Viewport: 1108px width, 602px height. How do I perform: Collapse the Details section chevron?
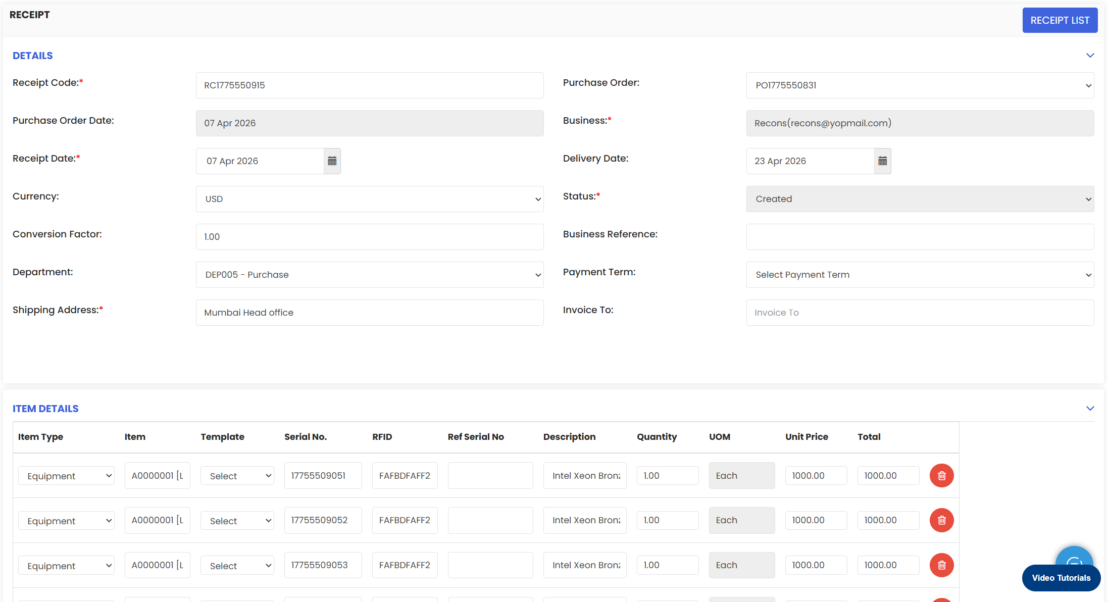1090,56
